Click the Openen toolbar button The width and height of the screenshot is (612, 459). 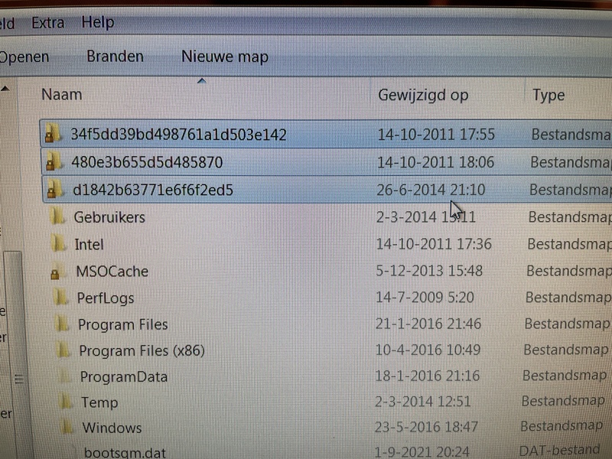click(24, 57)
